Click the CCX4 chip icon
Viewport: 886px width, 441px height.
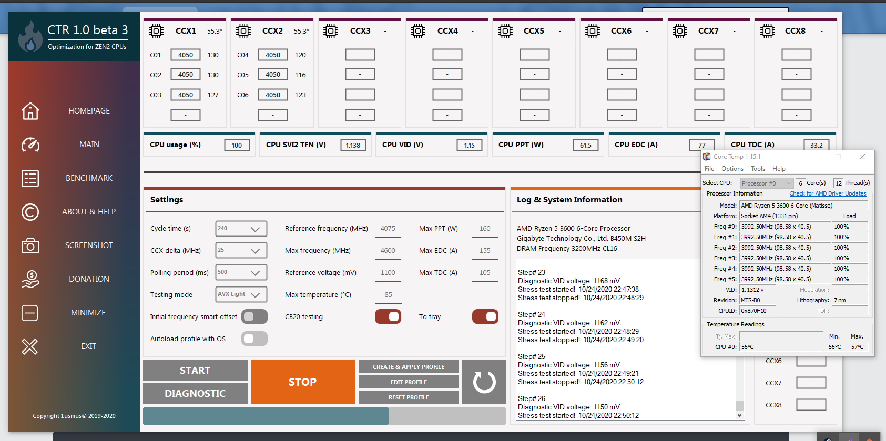tap(417, 31)
